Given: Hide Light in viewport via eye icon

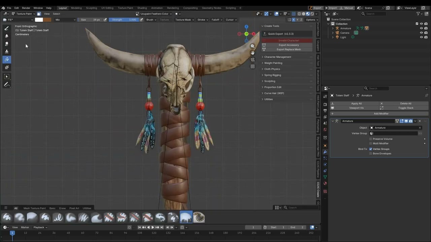Looking at the screenshot, I should point(421,37).
